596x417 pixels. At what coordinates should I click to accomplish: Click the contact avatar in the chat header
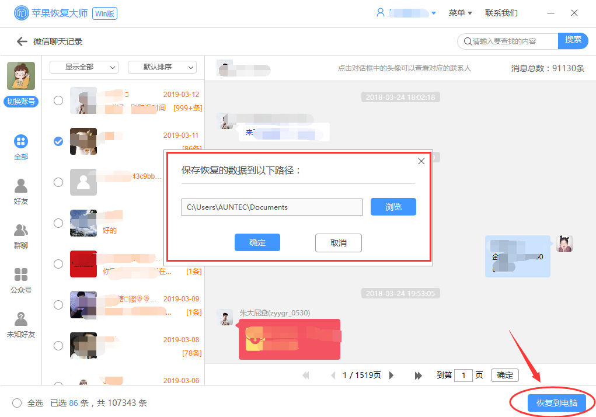[225, 68]
